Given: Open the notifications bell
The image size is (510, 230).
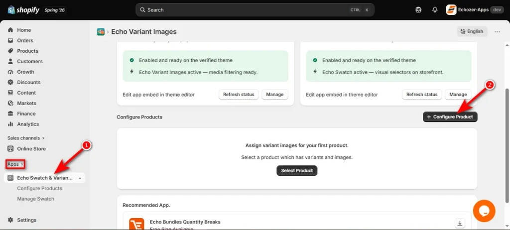Looking at the screenshot, I should [435, 10].
